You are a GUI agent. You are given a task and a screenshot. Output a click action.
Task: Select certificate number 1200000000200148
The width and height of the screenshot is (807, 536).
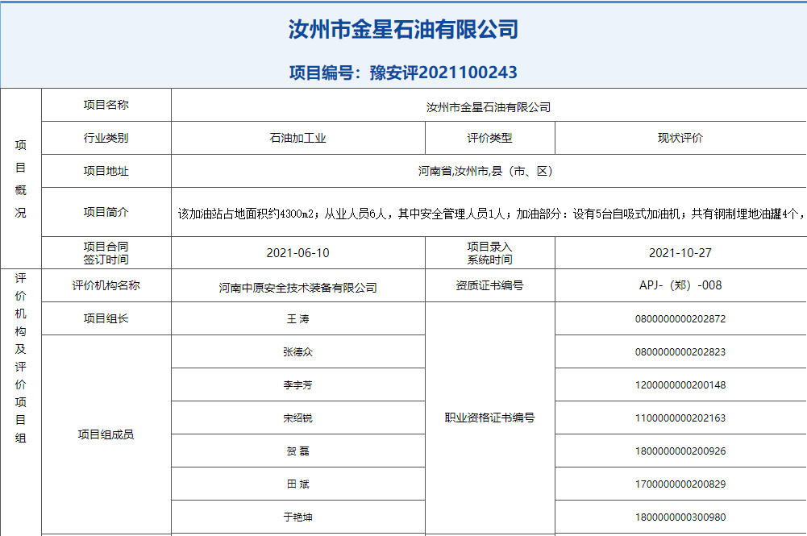tap(680, 384)
